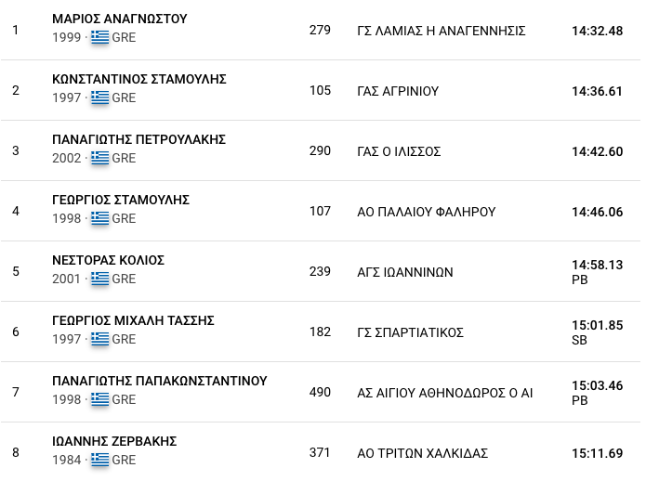Click the flag icon under ΓΕΩΡΓΙΟΣ ΣΤΑΜΟΥΛΗΣ
Image resolution: width=646 pixels, height=481 pixels.
click(99, 218)
